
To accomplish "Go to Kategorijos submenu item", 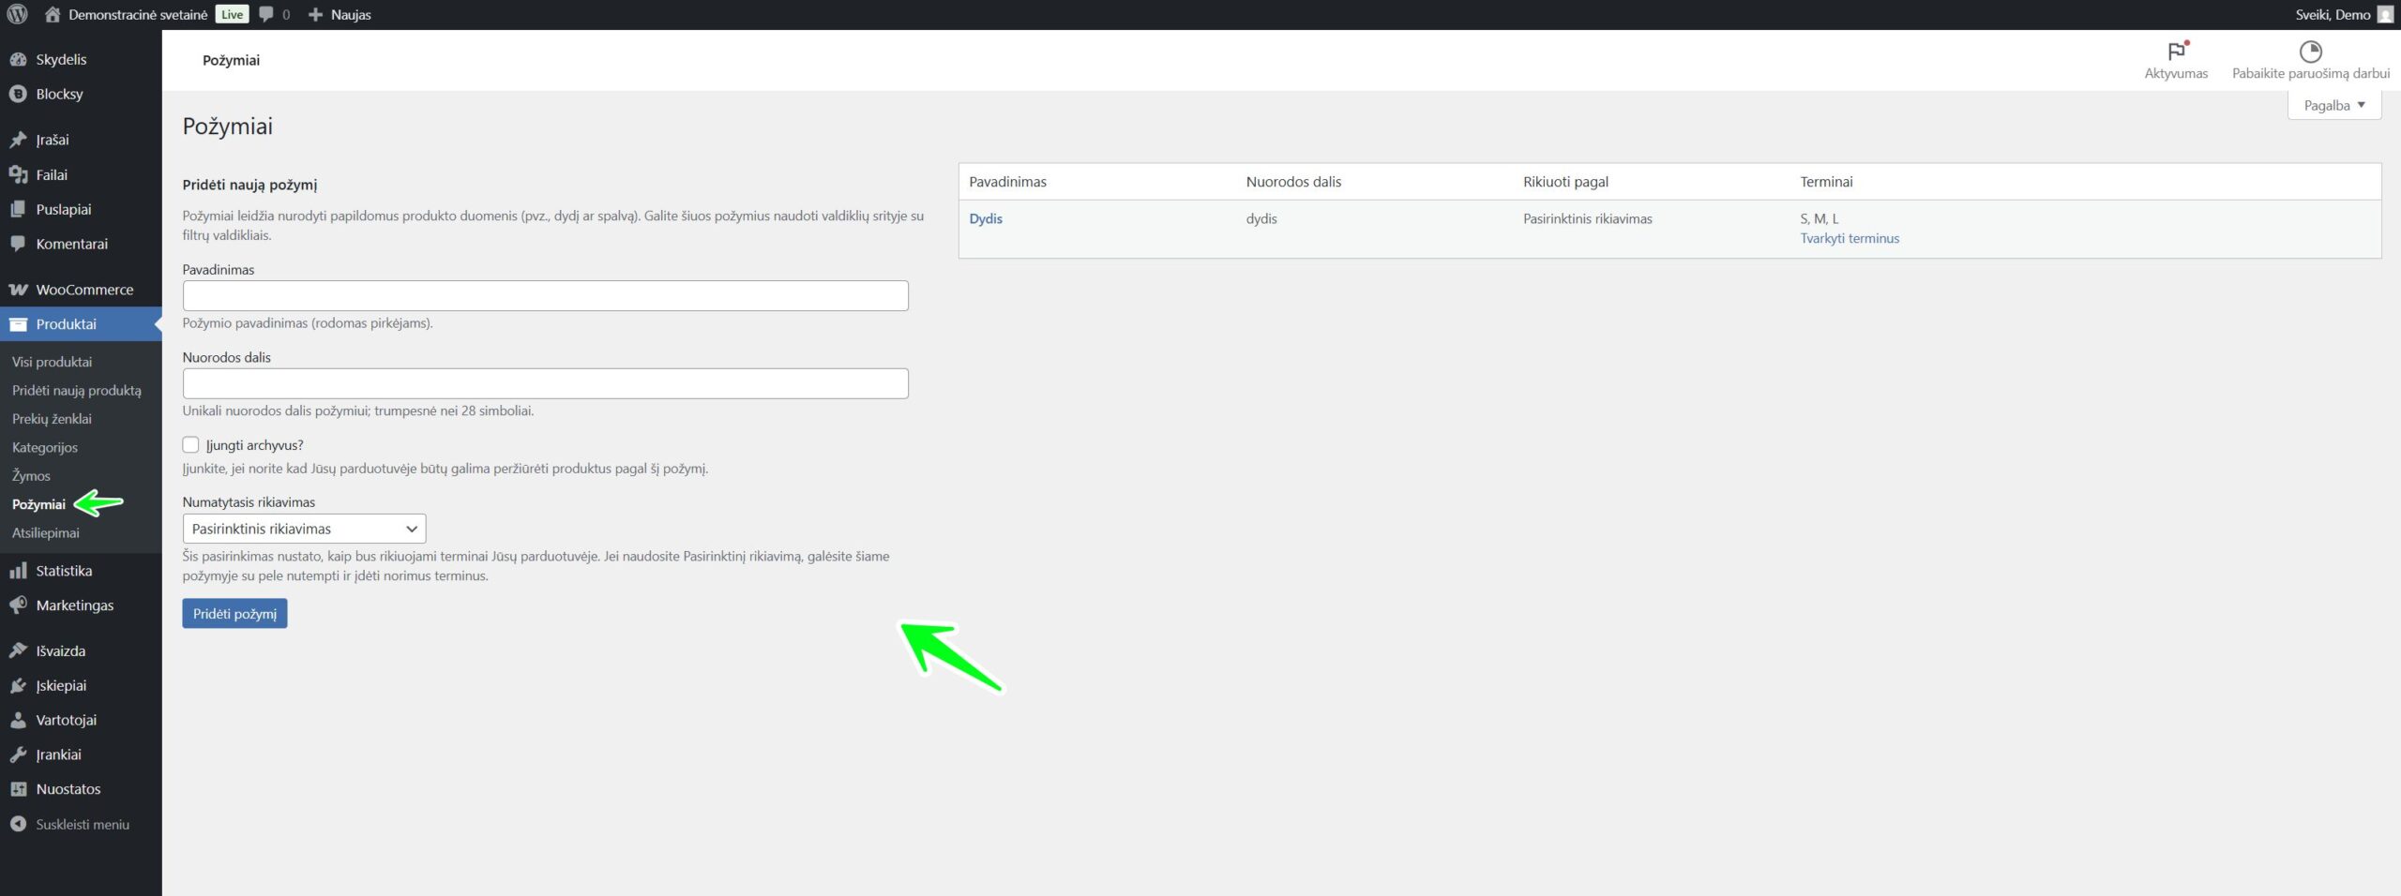I will pyautogui.click(x=45, y=447).
